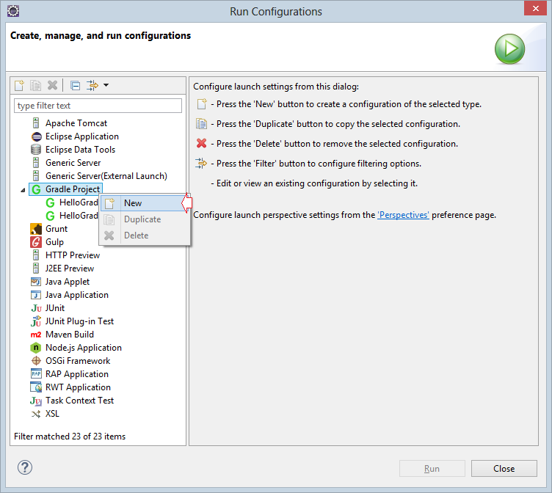The image size is (552, 493).
Task: Open the filter dropdown arrow in toolbar
Action: click(x=106, y=85)
